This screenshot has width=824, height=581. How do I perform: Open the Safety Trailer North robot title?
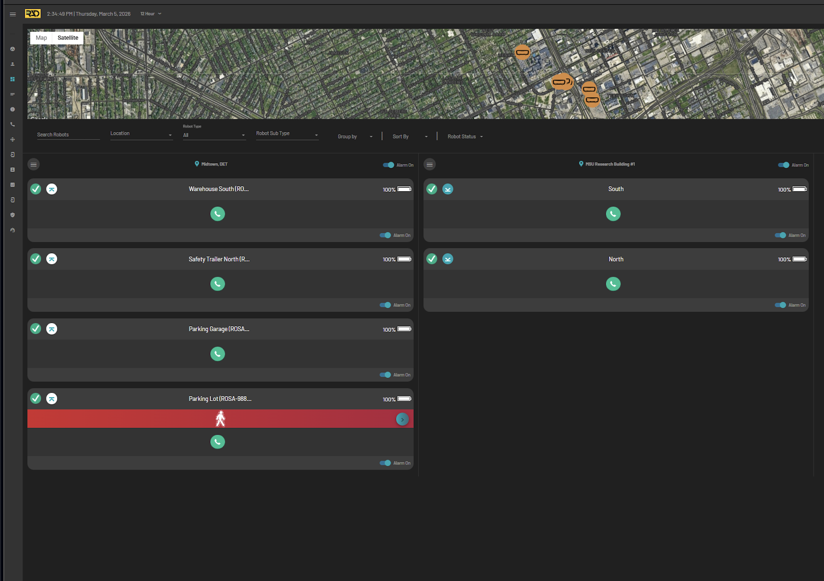coord(219,259)
